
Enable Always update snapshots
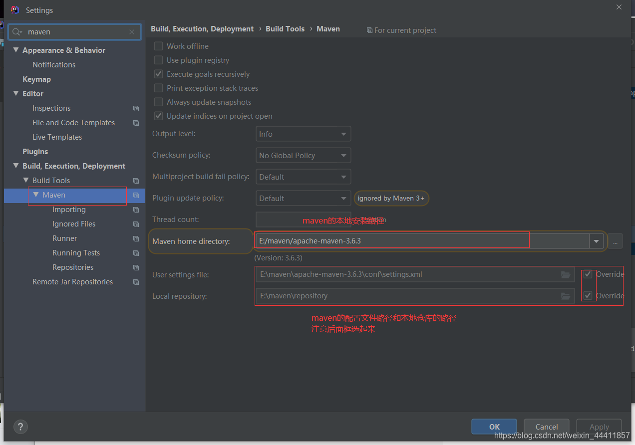tap(158, 102)
